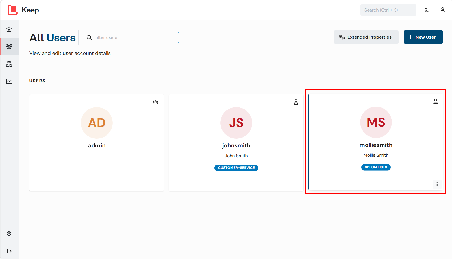Open the admin username text
This screenshot has height=259, width=452.
point(97,145)
